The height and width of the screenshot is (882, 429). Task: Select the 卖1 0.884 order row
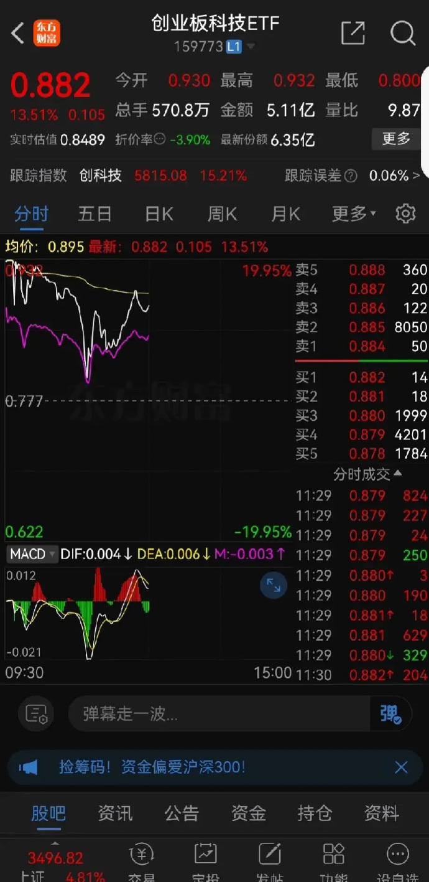pos(361,346)
